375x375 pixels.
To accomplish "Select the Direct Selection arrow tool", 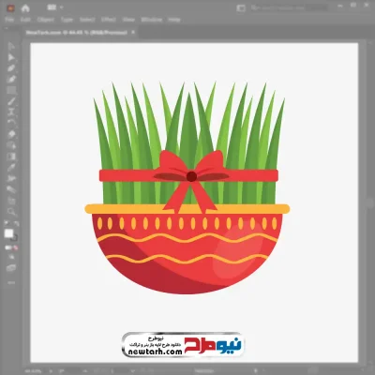I will point(11,57).
